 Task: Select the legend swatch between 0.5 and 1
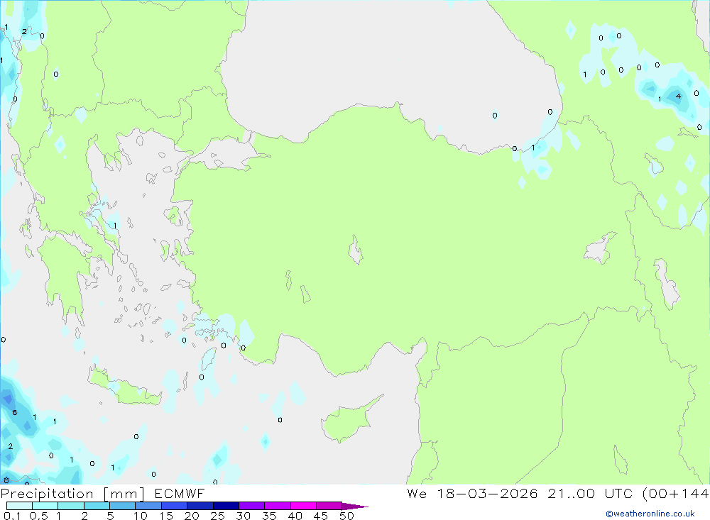[45, 506]
